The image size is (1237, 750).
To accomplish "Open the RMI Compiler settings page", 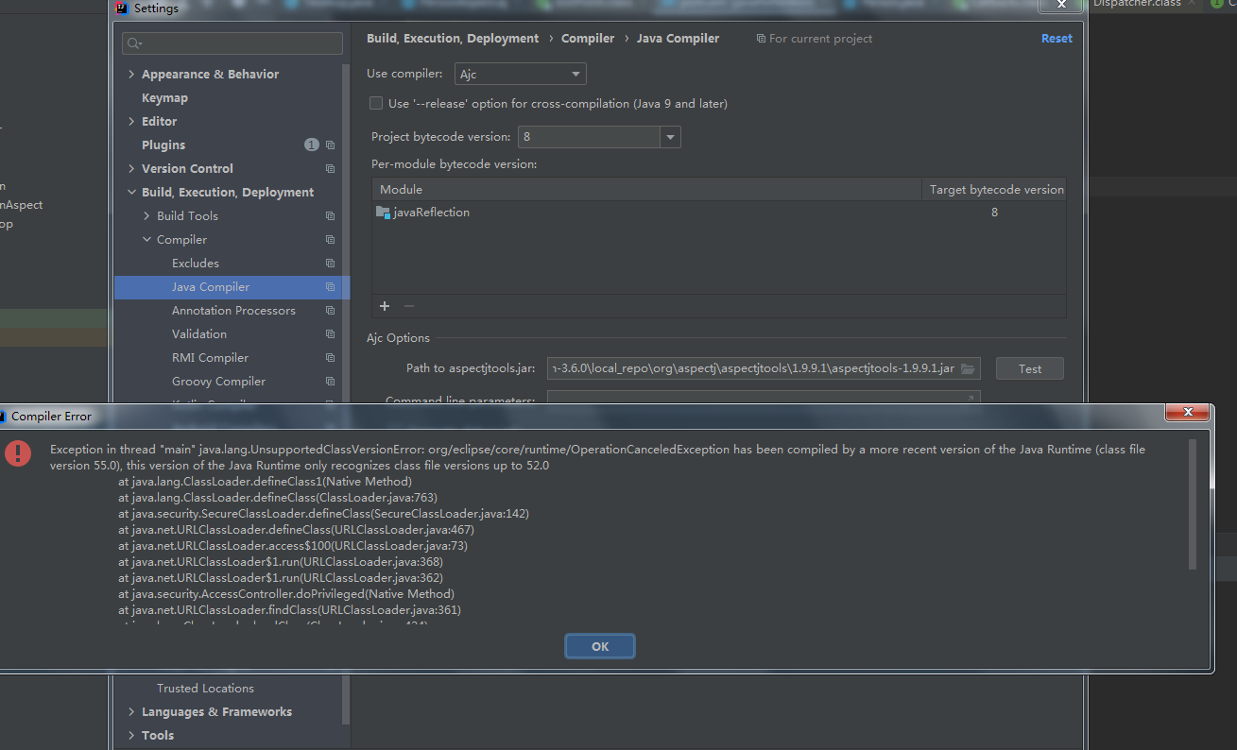I will click(211, 358).
